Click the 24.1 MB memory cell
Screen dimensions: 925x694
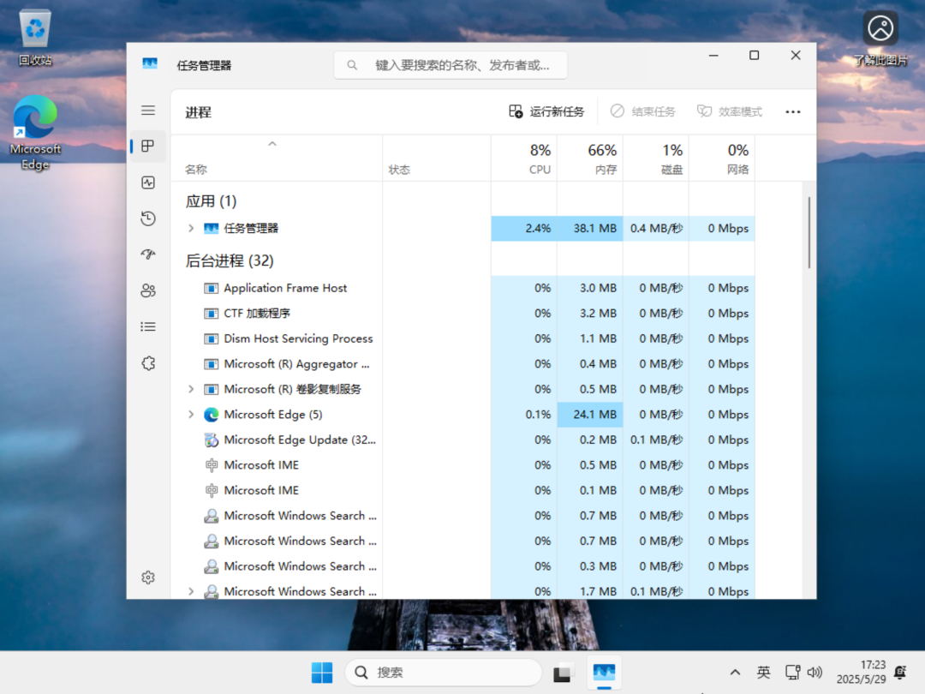(x=590, y=415)
